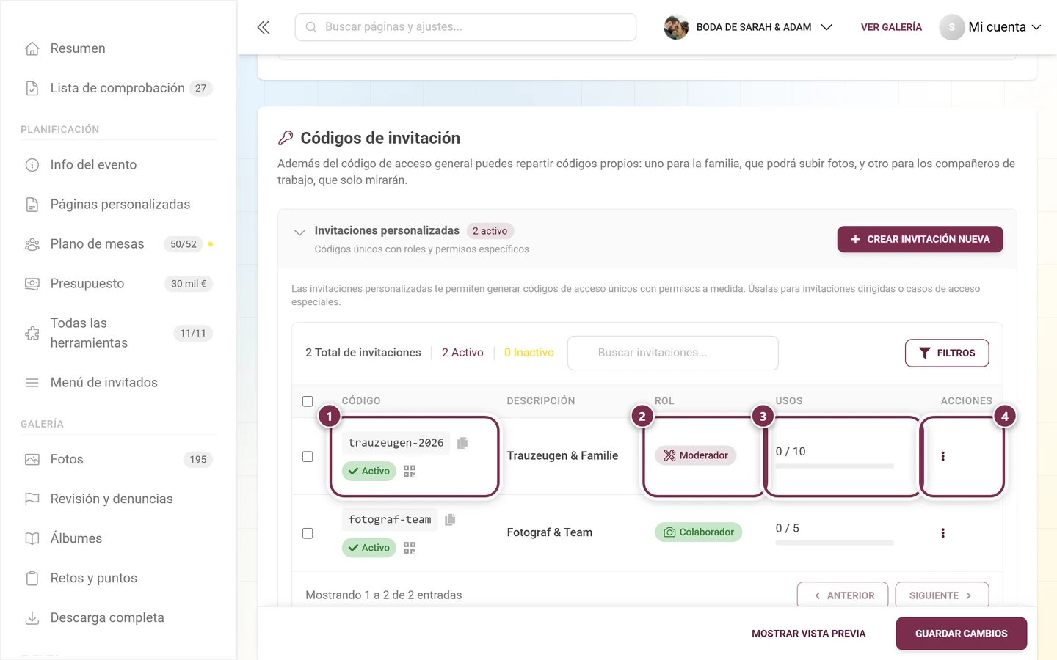Click the Revisión y denuncias flag icon

click(x=32, y=499)
